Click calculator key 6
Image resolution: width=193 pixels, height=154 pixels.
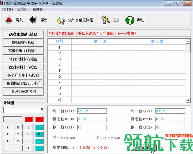29,134
